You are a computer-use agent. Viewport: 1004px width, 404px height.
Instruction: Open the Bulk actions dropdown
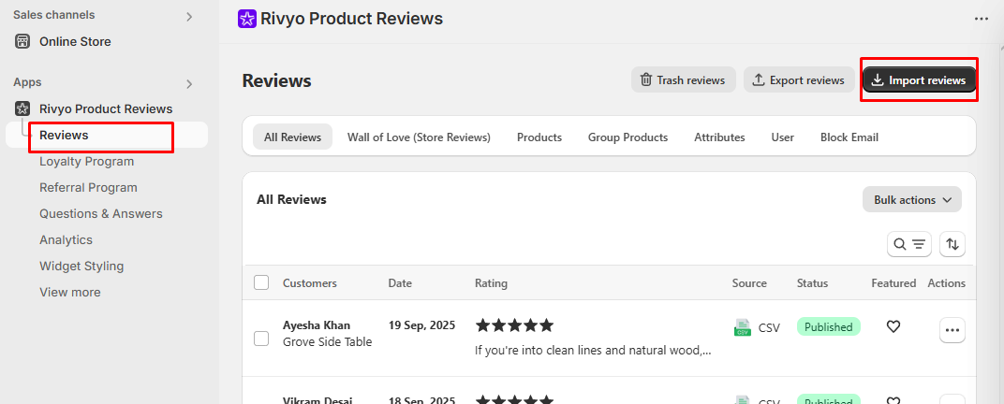[912, 199]
